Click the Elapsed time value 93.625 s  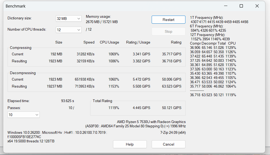(67, 101)
